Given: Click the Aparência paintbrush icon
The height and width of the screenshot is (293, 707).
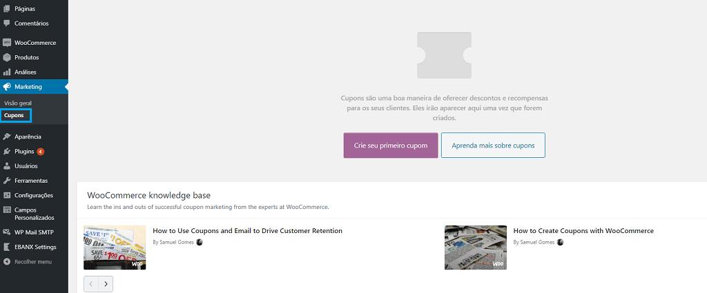Looking at the screenshot, I should click(x=7, y=137).
